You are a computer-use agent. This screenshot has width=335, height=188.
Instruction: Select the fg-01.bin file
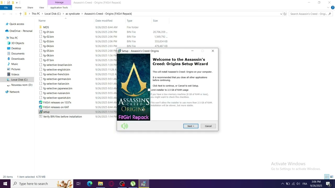[48, 32]
